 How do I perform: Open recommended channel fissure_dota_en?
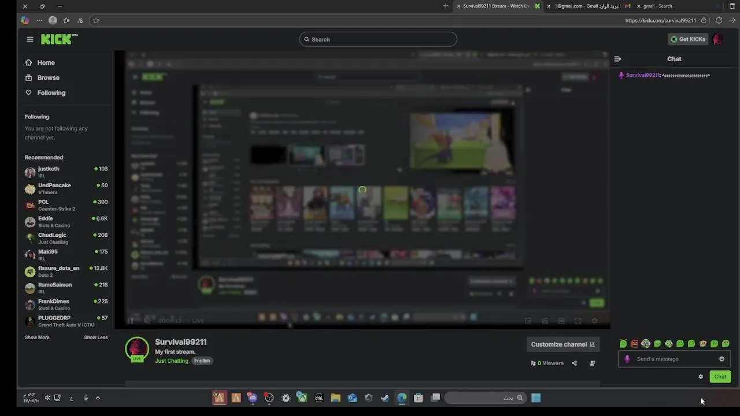tap(66, 272)
